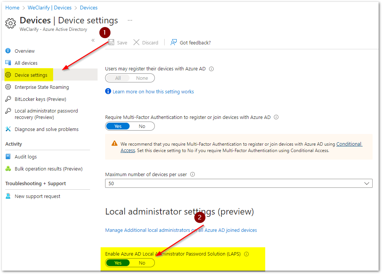The image size is (382, 274).
Task: Click the Save button
Action: pos(118,43)
